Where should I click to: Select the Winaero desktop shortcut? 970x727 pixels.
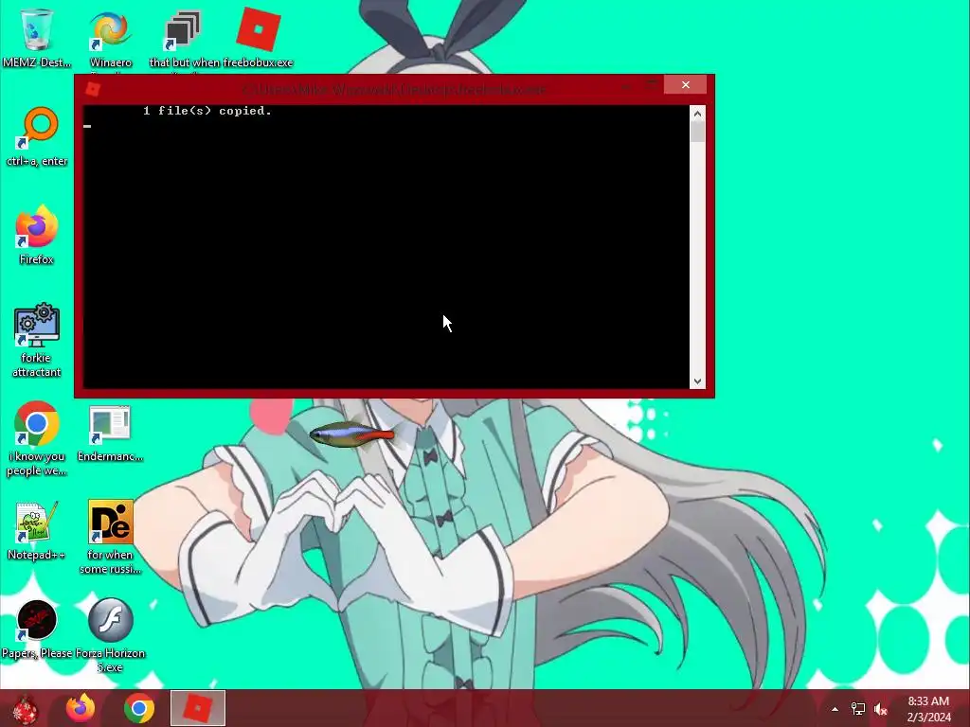tap(110, 37)
